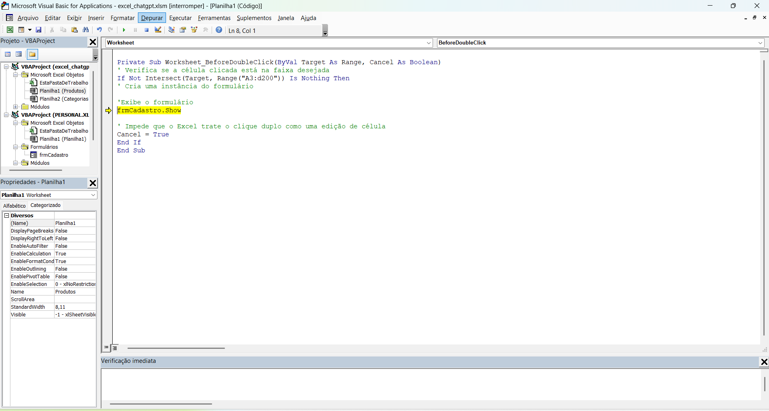Image resolution: width=769 pixels, height=411 pixels.
Task: Open the Properties Window toolbar icon
Action: (x=183, y=30)
